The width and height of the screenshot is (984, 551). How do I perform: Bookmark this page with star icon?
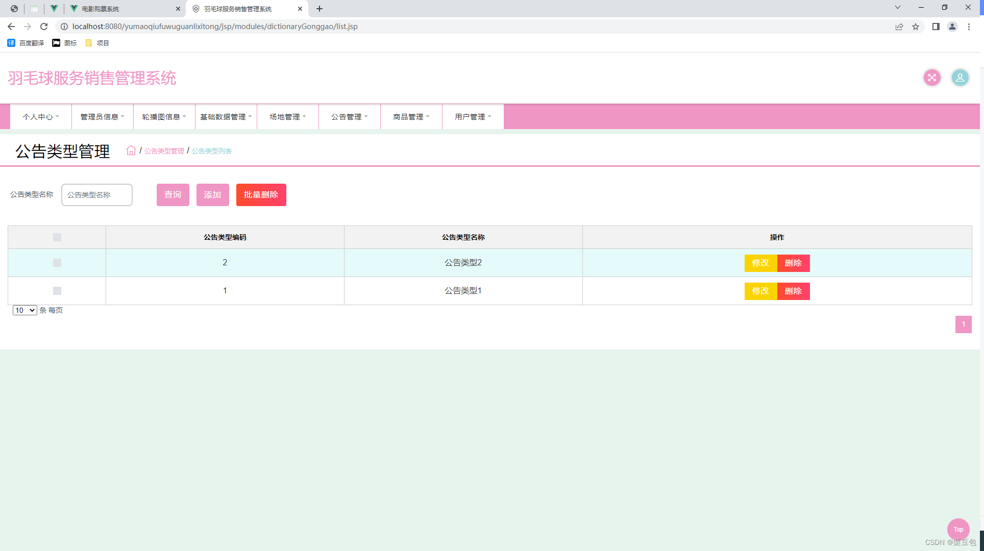pos(916,27)
